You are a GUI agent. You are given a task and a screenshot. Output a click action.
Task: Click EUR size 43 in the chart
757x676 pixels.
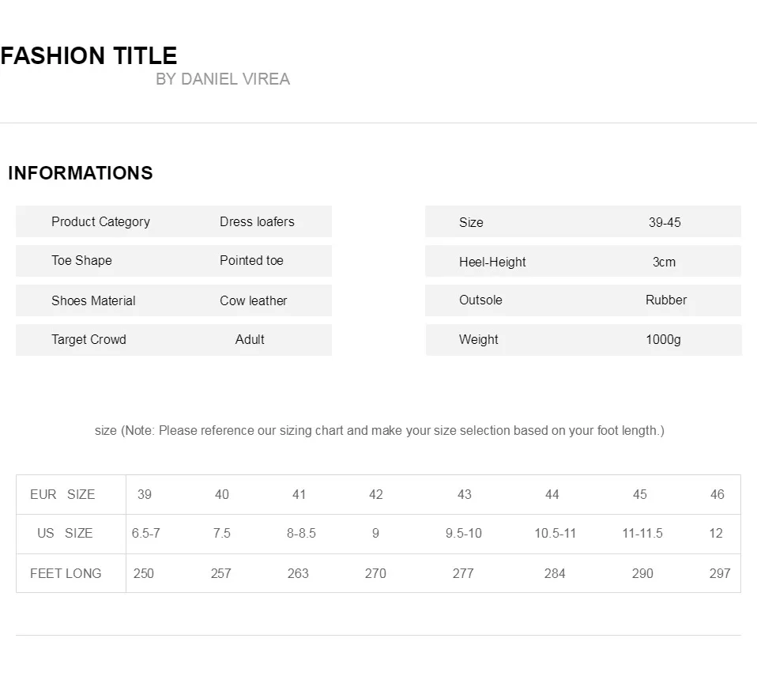[x=464, y=494]
